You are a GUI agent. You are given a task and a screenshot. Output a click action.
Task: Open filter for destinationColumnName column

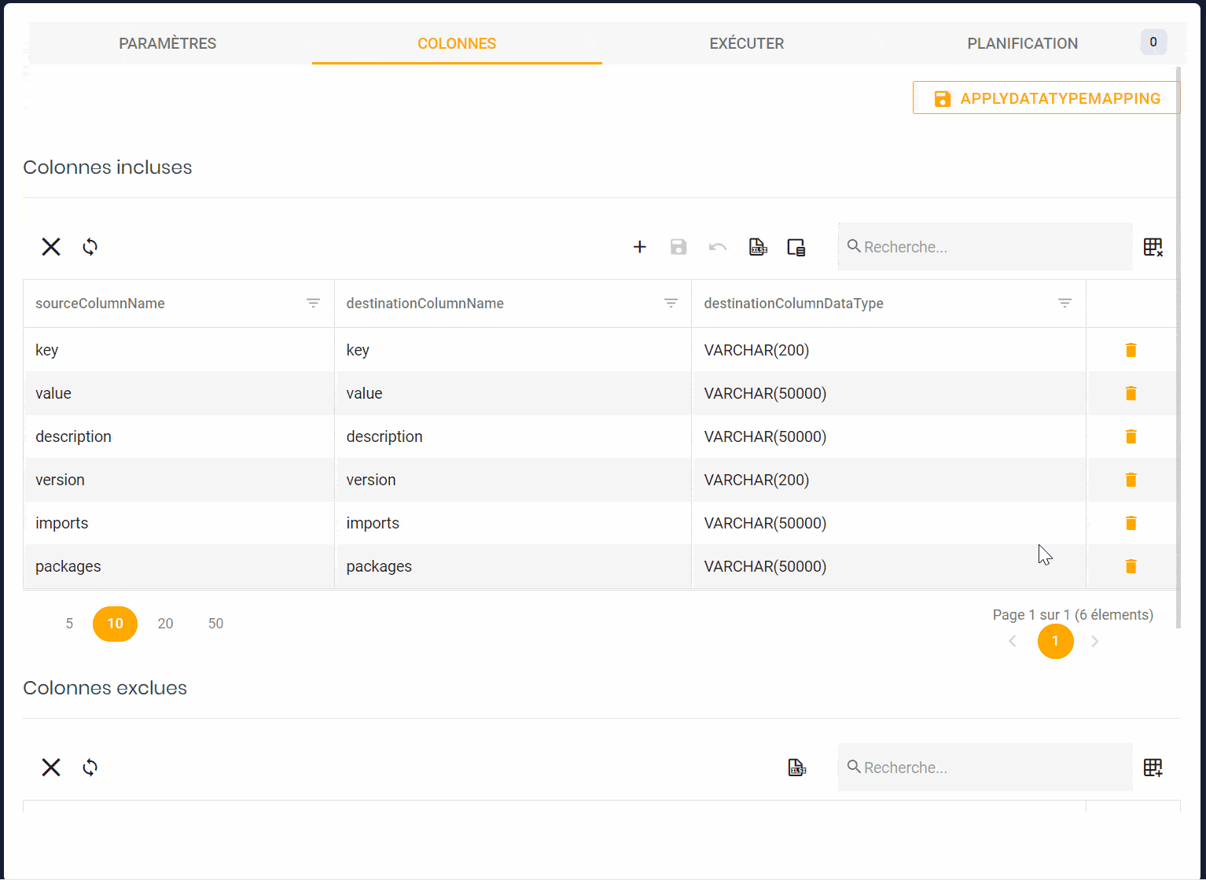point(671,304)
